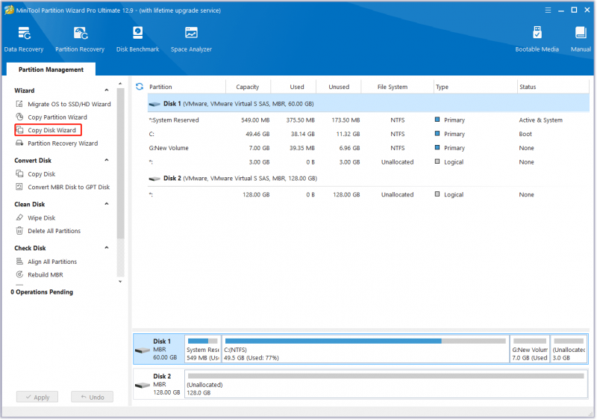This screenshot has width=597, height=420.
Task: Click the Apply button
Action: point(37,397)
